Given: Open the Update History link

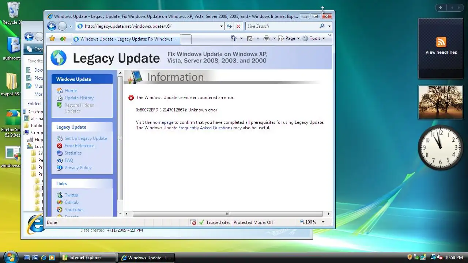Looking at the screenshot, I should click(79, 98).
